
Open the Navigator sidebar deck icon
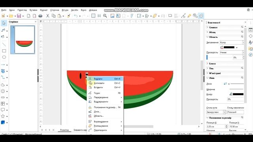coord(251,55)
